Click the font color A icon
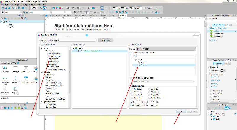The height and width of the screenshot is (130, 237). (x=102, y=12)
